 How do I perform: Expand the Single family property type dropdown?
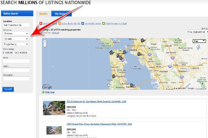[16, 44]
